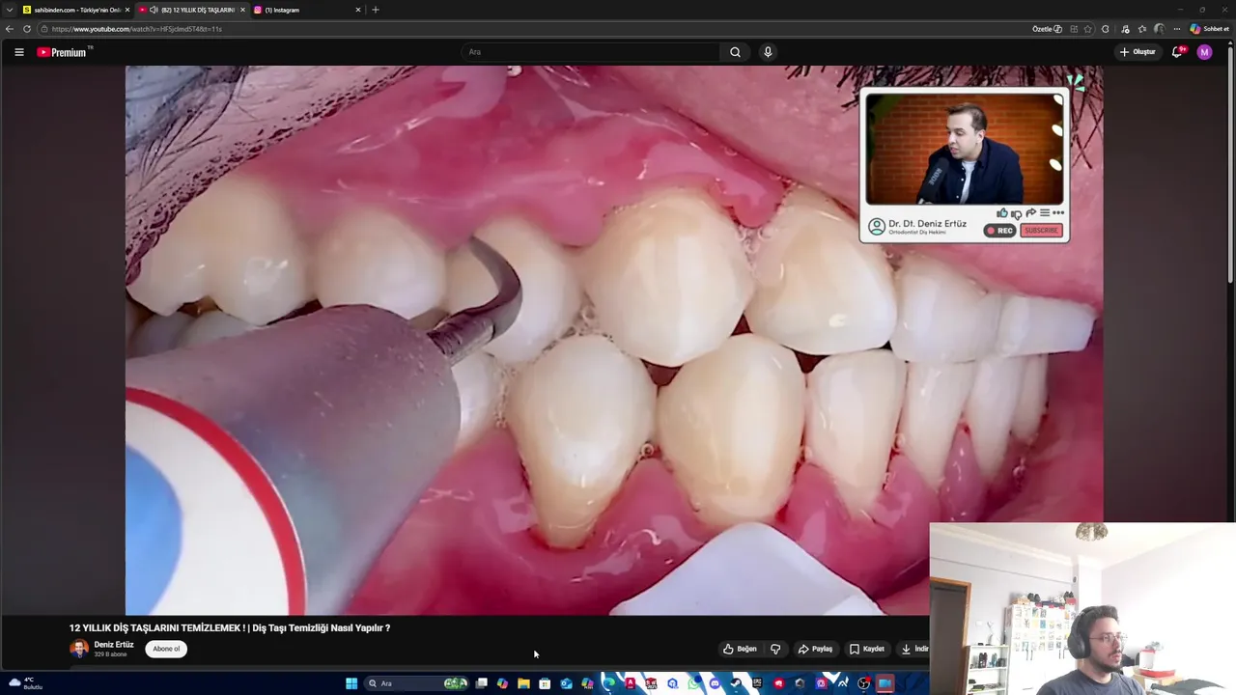Image resolution: width=1236 pixels, height=695 pixels.
Task: Dislike the video with thumbs-down icon
Action: click(775, 649)
